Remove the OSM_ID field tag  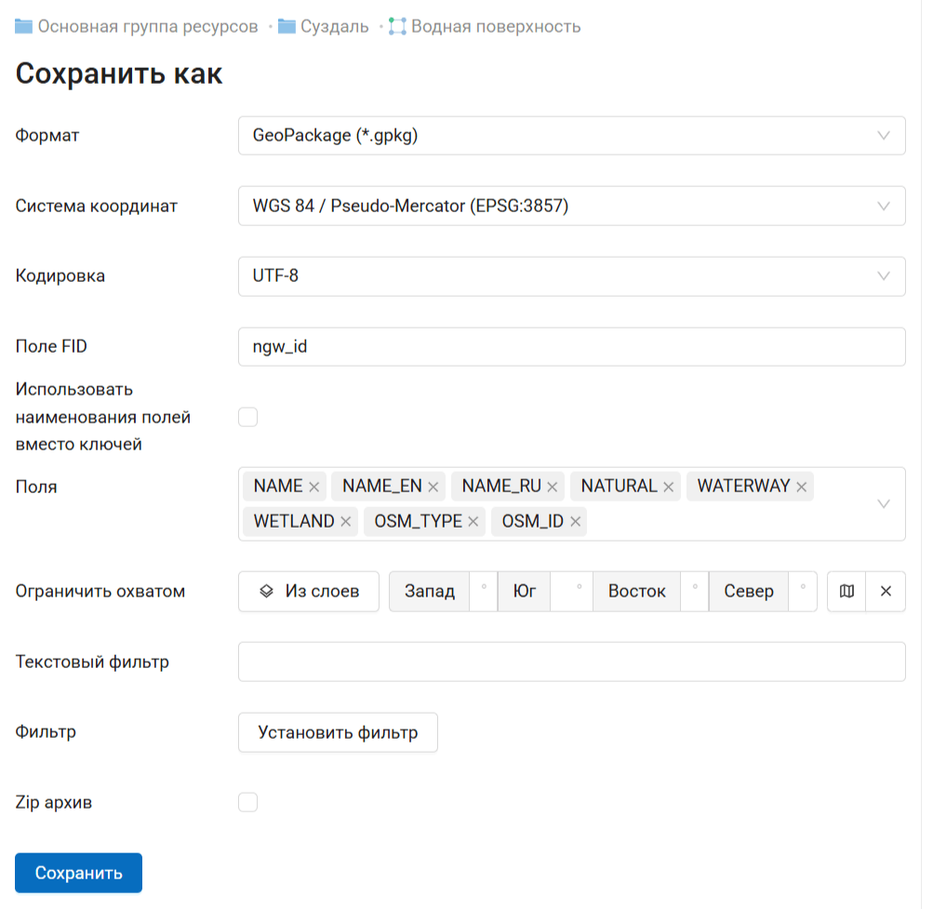pos(575,522)
